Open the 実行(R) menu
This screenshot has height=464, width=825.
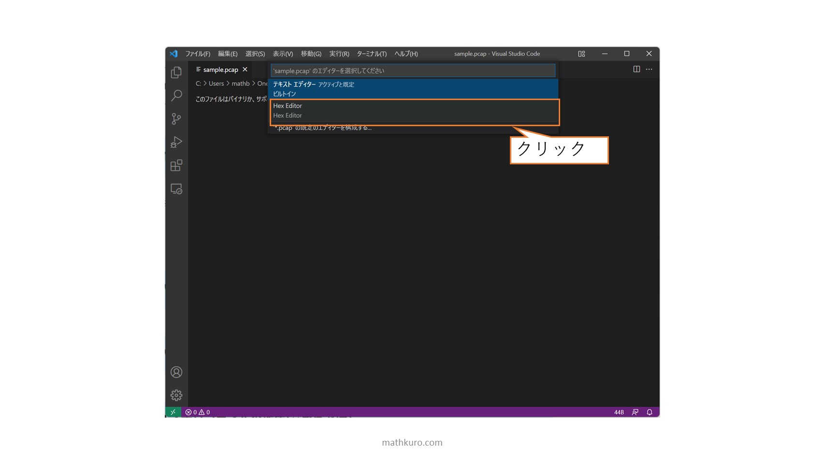pos(339,54)
